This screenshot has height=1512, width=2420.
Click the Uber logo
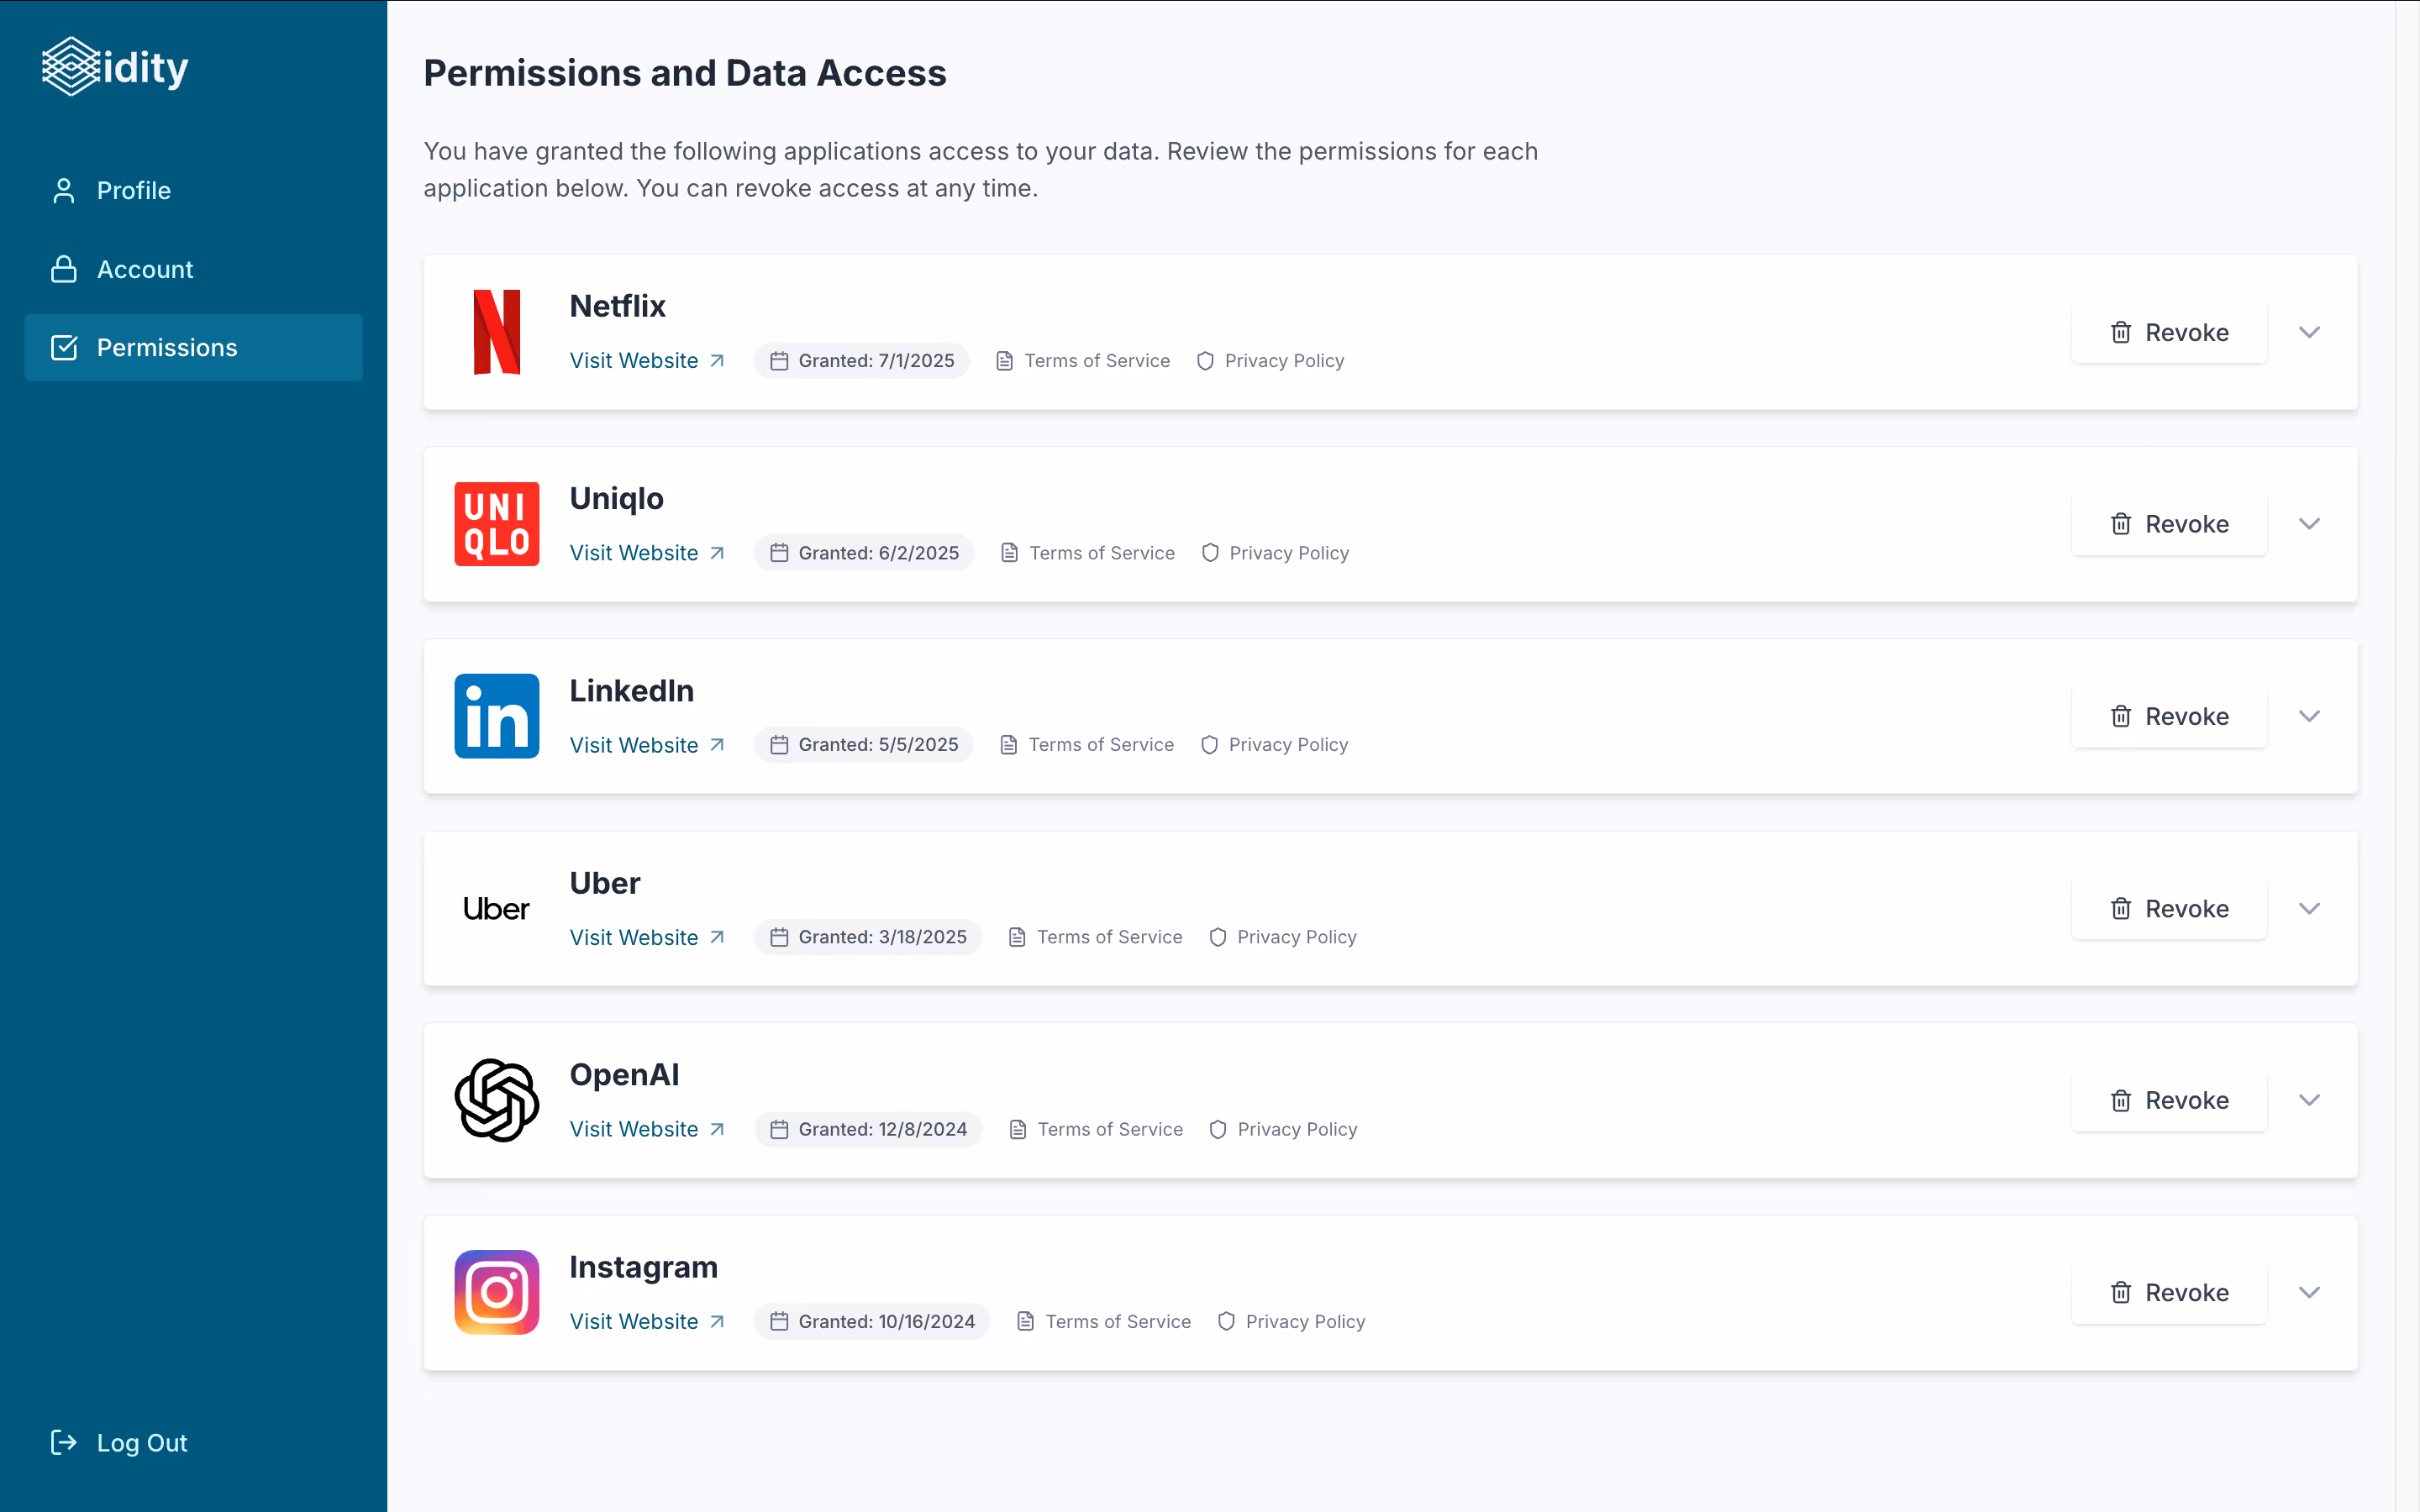click(497, 908)
